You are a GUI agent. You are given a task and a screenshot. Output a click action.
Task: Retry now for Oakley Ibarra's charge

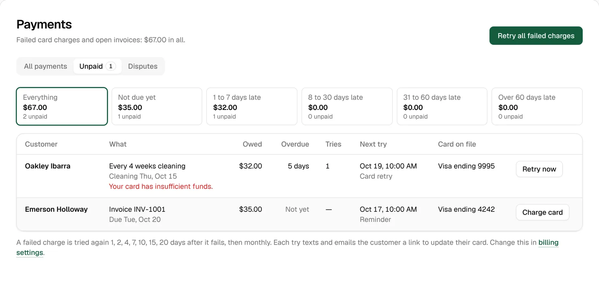pyautogui.click(x=539, y=169)
